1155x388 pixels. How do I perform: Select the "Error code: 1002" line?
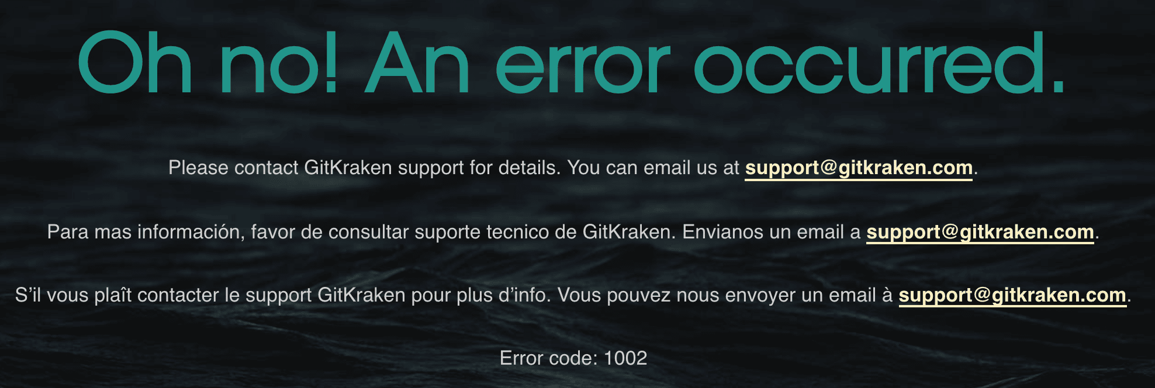[x=573, y=358]
